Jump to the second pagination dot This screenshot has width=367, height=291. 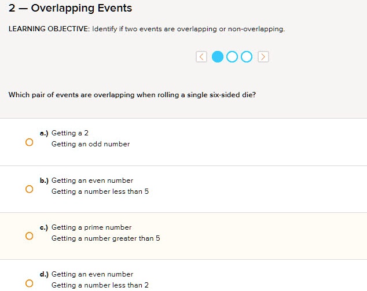pos(232,56)
